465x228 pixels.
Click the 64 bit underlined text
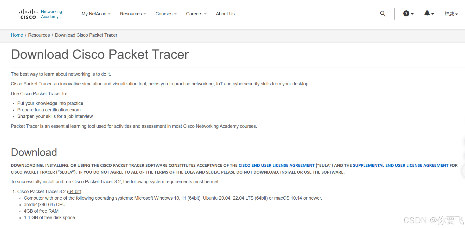pyautogui.click(x=74, y=192)
